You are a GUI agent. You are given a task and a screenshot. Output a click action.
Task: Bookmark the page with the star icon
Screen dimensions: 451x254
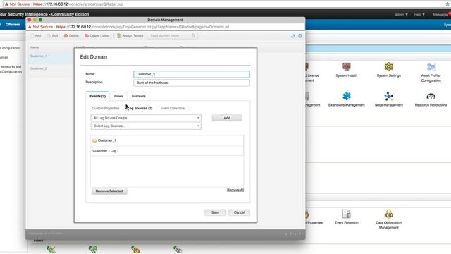447,4
